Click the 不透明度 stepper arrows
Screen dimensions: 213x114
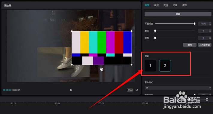210,24
